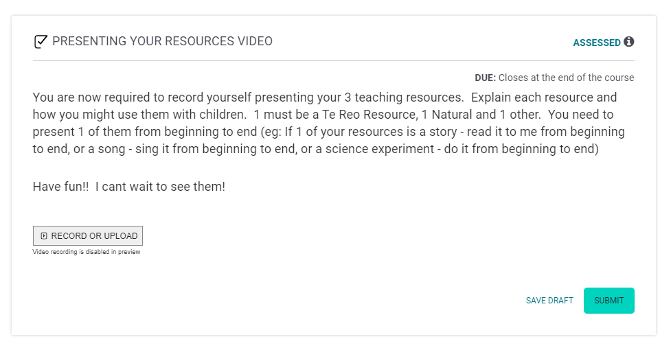
Task: Click the first line starting 'You are now required'
Action: coord(206,97)
